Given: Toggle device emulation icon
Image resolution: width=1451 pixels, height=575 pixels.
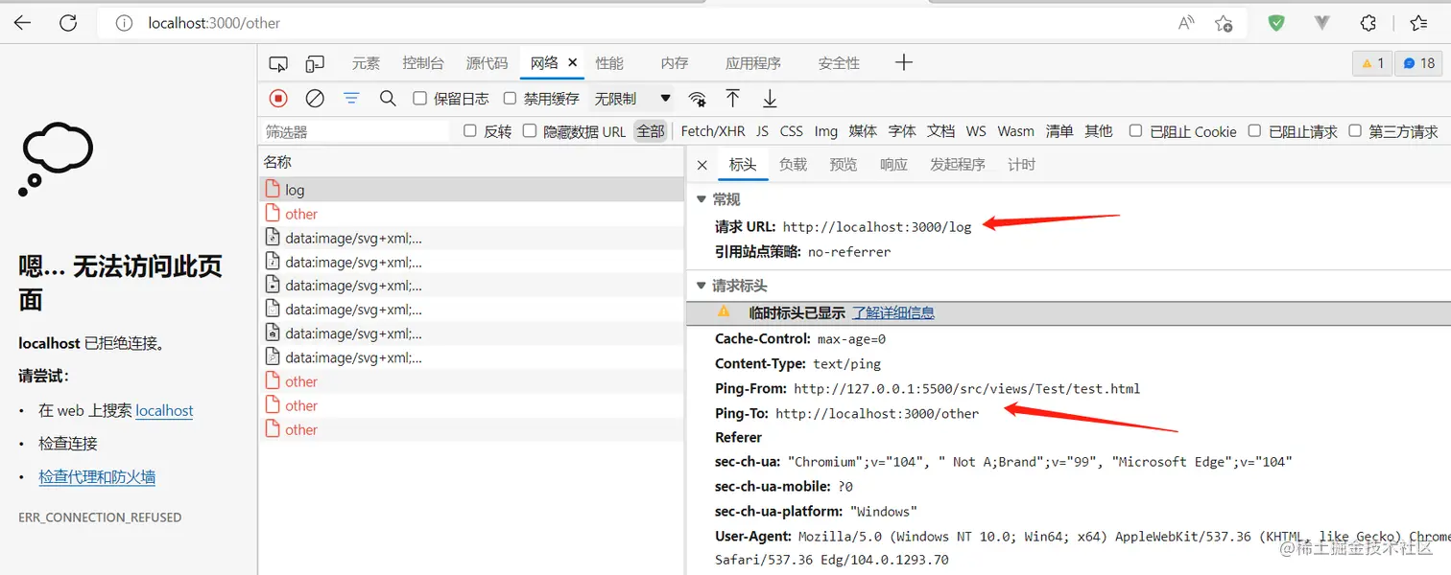Looking at the screenshot, I should pyautogui.click(x=315, y=63).
